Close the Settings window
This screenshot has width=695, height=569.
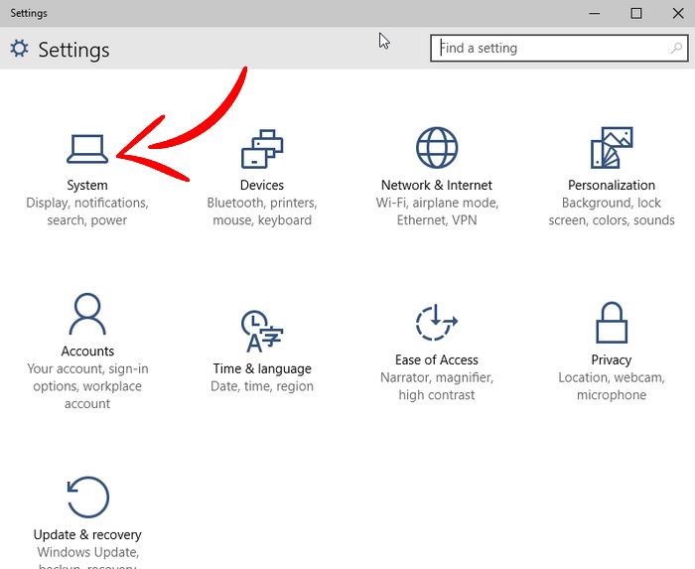point(678,13)
